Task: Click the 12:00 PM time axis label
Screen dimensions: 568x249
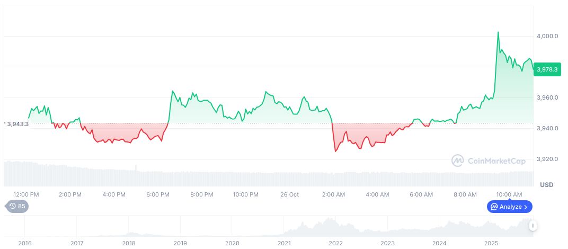Action: (x=26, y=194)
